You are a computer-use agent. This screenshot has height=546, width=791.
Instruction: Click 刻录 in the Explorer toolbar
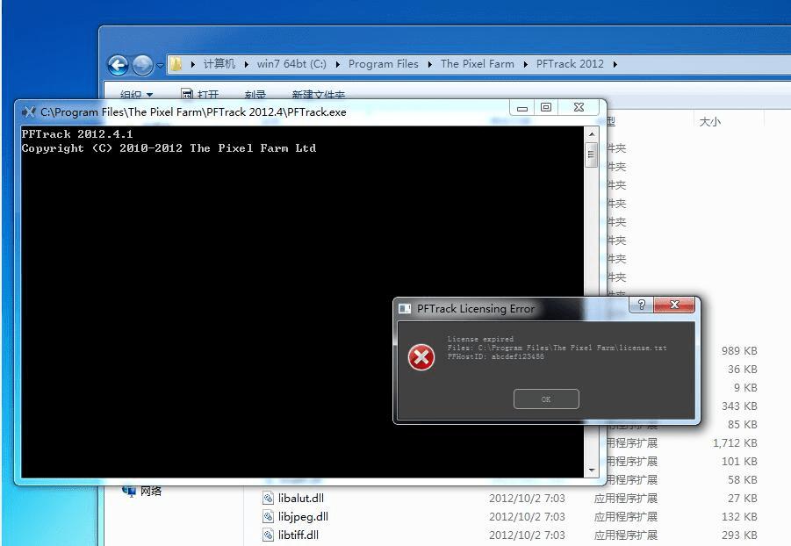[x=255, y=94]
